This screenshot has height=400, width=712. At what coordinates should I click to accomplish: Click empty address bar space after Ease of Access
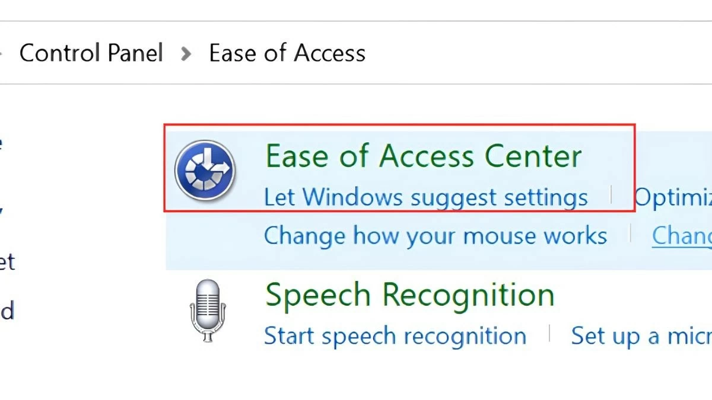(534, 53)
